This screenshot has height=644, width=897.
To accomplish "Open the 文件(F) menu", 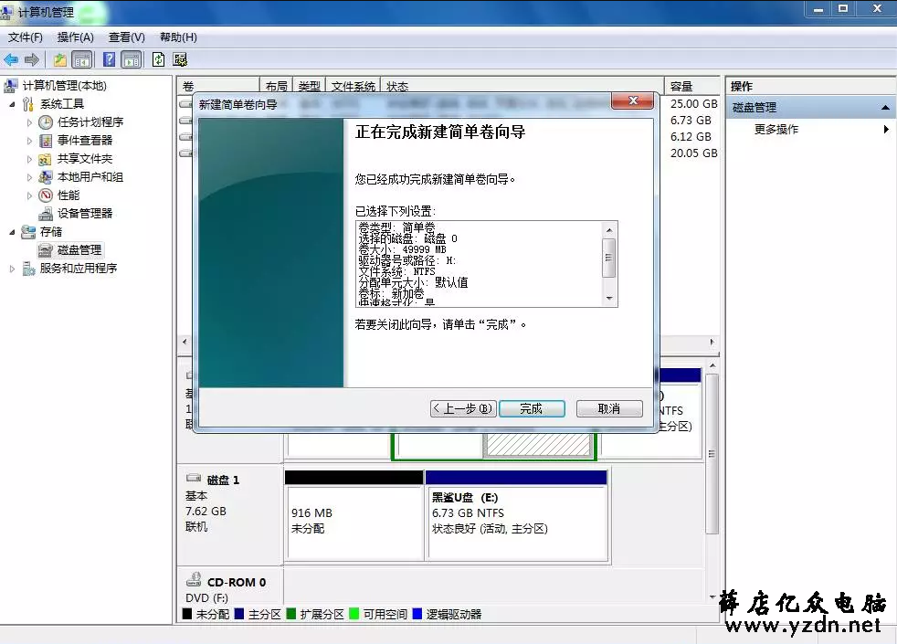I will tap(26, 37).
